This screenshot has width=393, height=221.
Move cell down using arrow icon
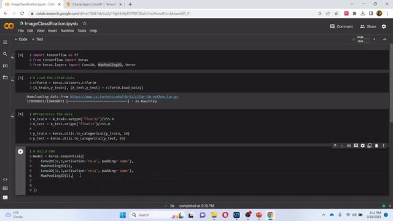(342, 145)
